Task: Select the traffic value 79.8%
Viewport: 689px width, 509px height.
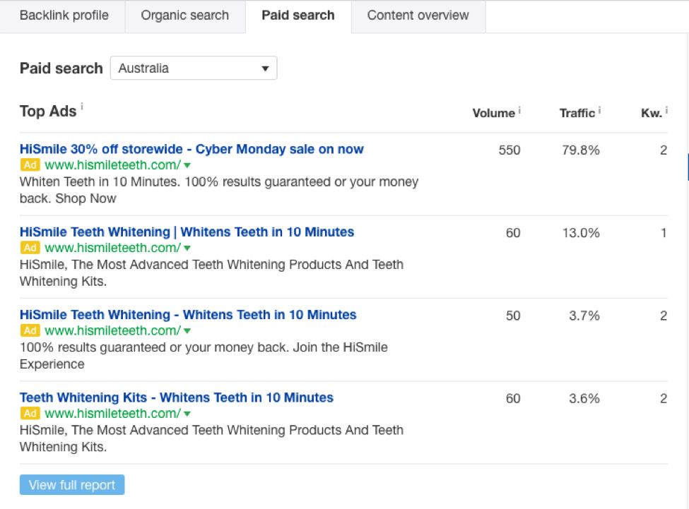Action: 580,150
